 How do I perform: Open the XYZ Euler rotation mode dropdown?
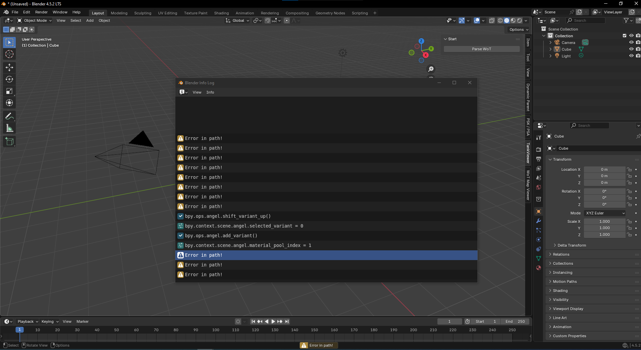coord(605,213)
